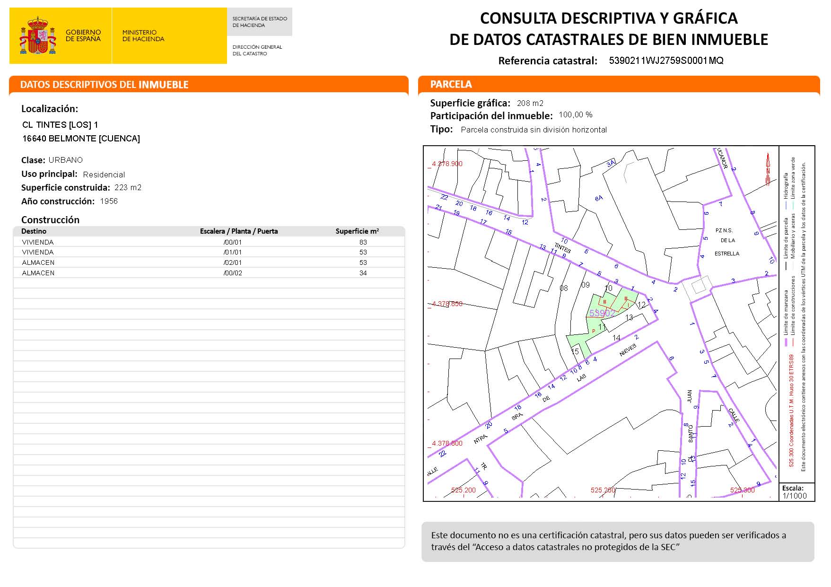Select the ALMACEN row with /00/02
Image resolution: width=831 pixels, height=587 pixels.
[209, 273]
